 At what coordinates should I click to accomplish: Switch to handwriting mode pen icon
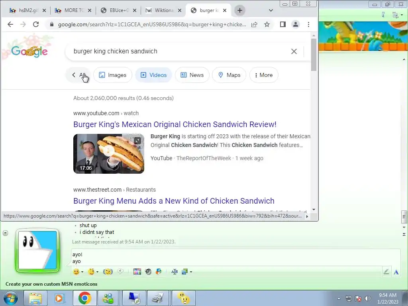pos(386,272)
